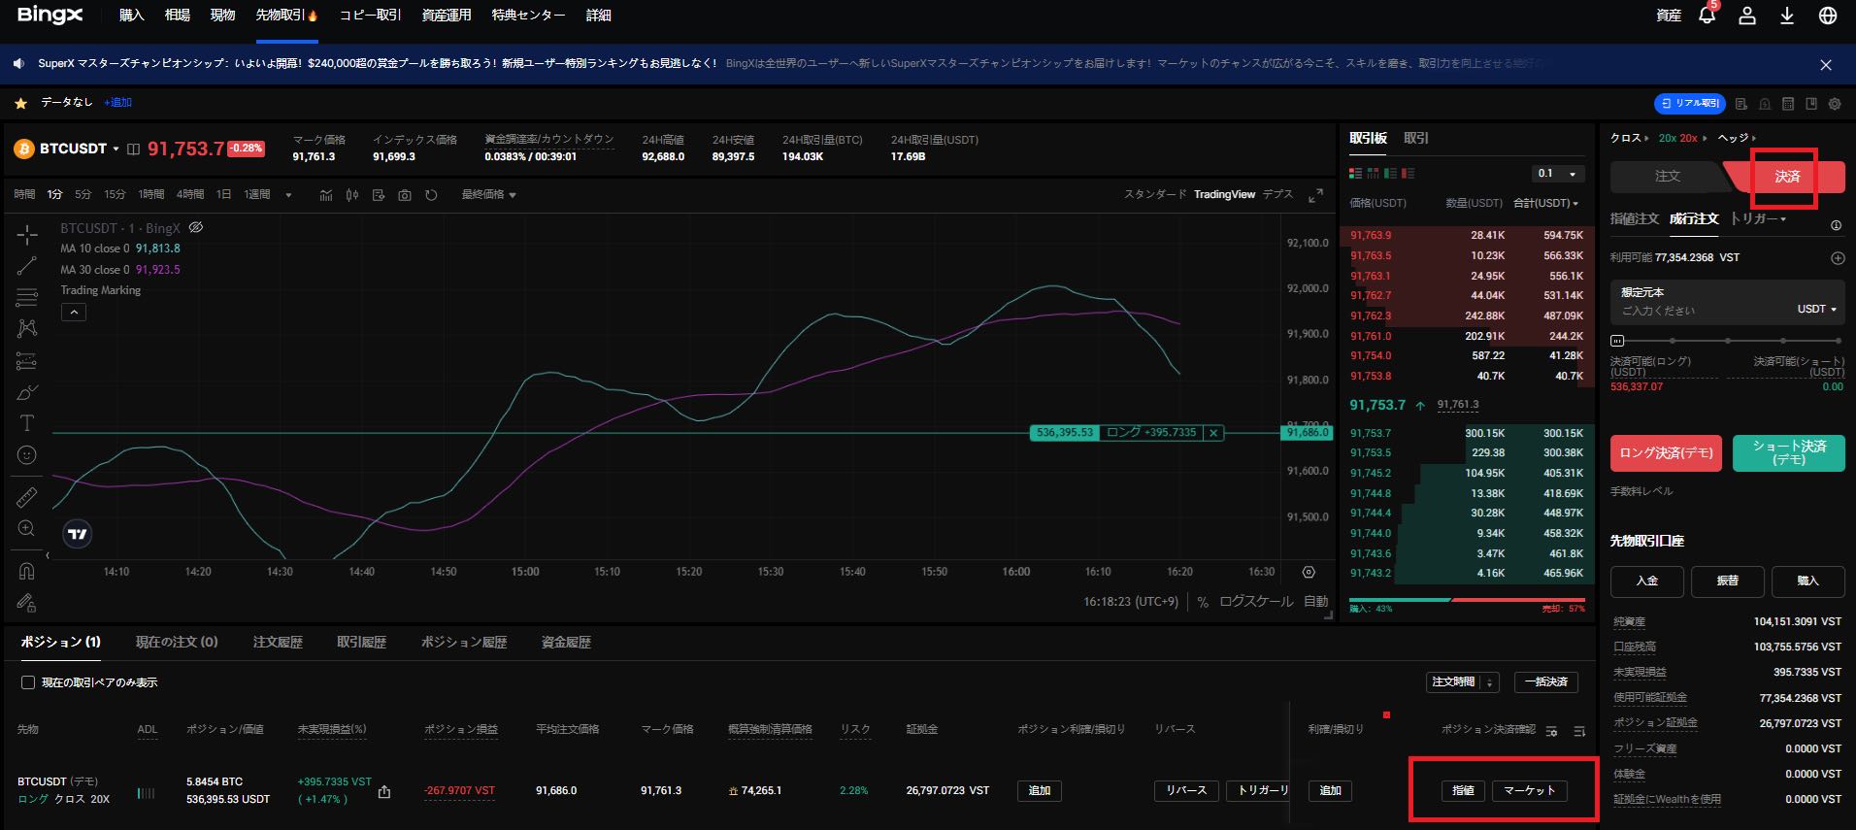This screenshot has height=830, width=1856.
Task: Expand more time intervals dropdown arrow
Action: [x=288, y=195]
